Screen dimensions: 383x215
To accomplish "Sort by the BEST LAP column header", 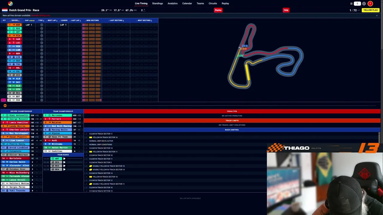I will 52,20.
